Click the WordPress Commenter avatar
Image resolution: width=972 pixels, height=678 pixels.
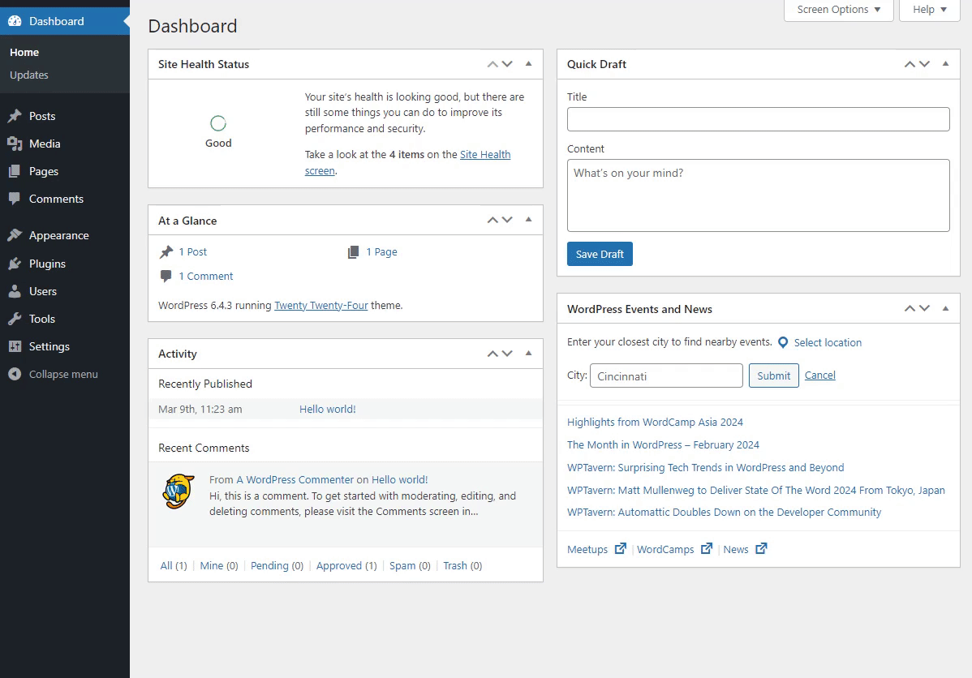(178, 491)
